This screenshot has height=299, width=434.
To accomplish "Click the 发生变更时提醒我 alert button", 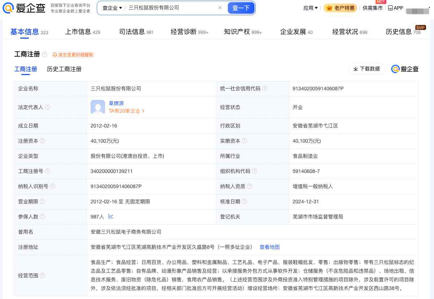I will pyautogui.click(x=73, y=55).
